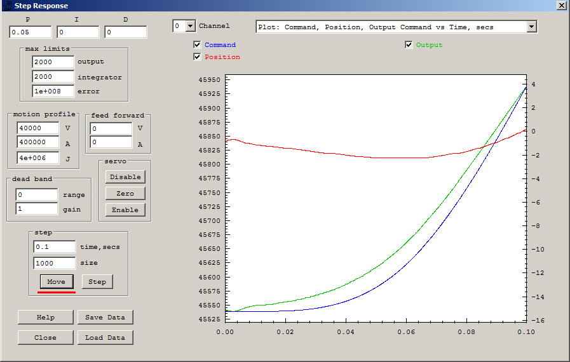Click the motion profile velocity field
This screenshot has width=570, height=362.
pyautogui.click(x=37, y=128)
